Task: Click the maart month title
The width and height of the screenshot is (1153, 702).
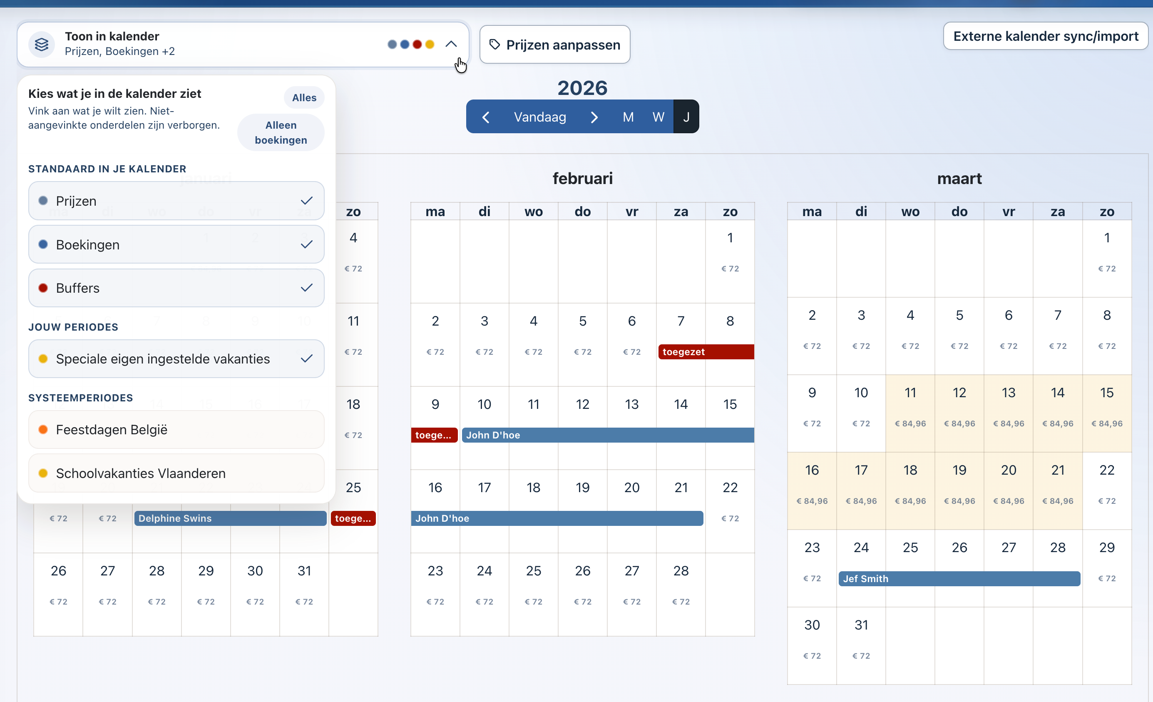Action: pyautogui.click(x=959, y=178)
